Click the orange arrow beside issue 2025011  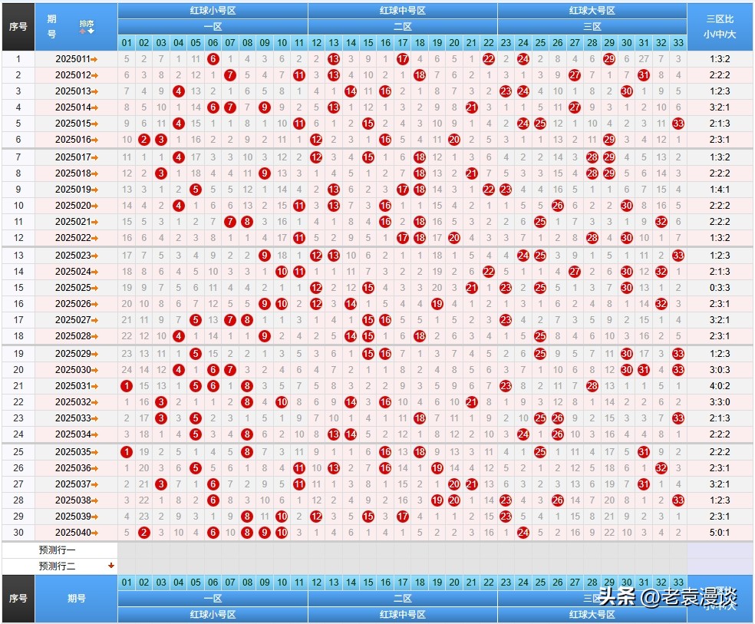94,59
